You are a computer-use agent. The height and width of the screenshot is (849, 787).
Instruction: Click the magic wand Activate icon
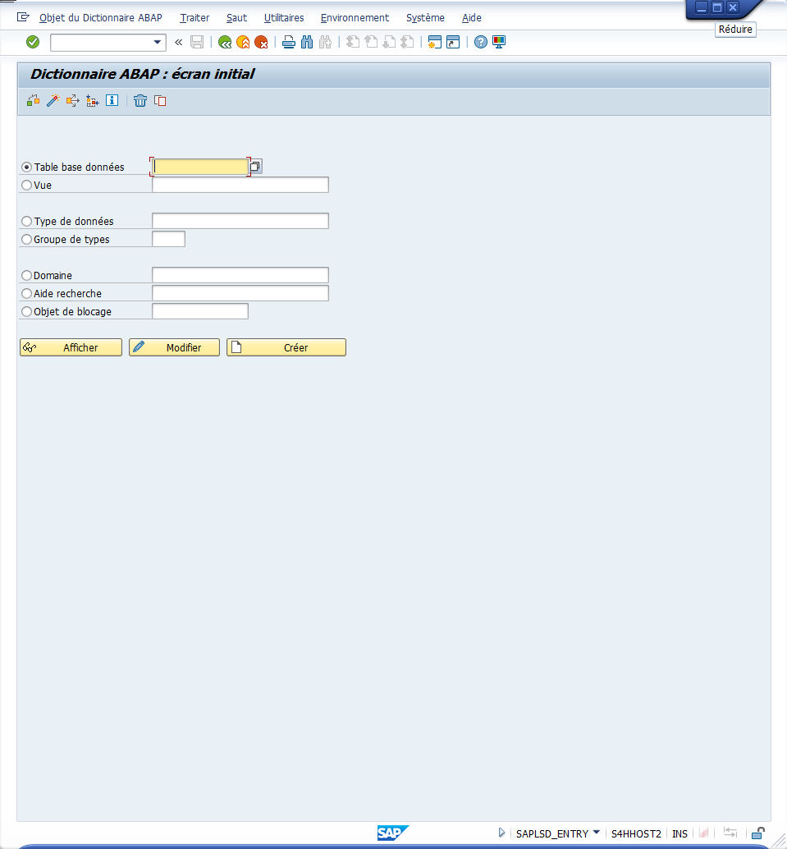[x=53, y=100]
